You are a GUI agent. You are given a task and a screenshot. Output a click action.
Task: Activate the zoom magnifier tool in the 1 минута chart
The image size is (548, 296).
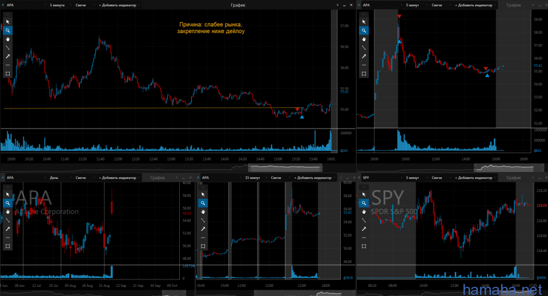7,30
